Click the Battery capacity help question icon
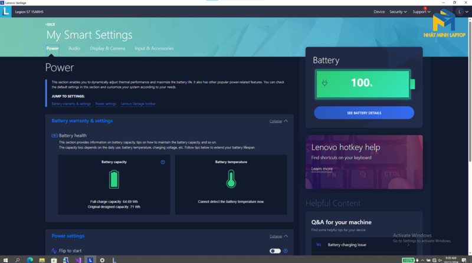This screenshot has height=263, width=472. point(163,162)
